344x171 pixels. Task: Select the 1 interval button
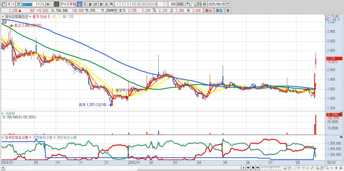point(117,4)
